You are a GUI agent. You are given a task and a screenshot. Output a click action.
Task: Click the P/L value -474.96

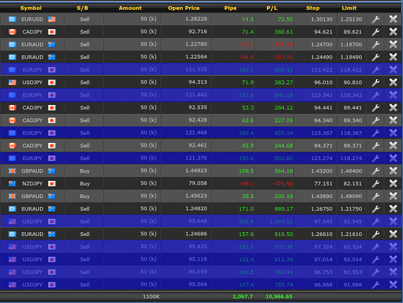(282, 183)
